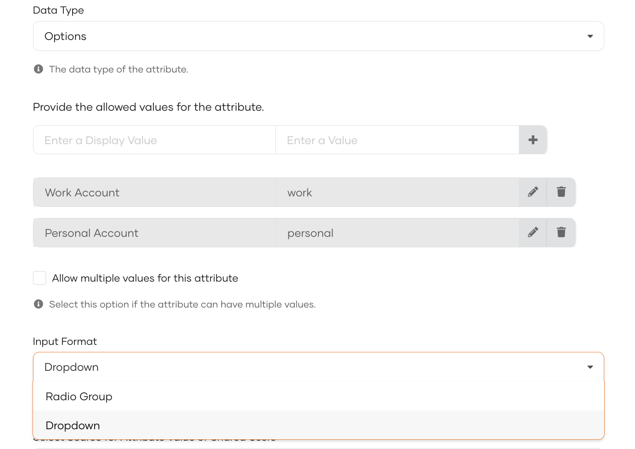Viewport: 635px width, 449px height.
Task: Focus the Enter a Value field
Action: 397,140
